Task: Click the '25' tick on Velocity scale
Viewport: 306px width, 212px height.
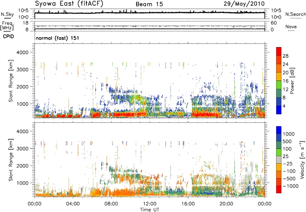Action: tap(286, 156)
